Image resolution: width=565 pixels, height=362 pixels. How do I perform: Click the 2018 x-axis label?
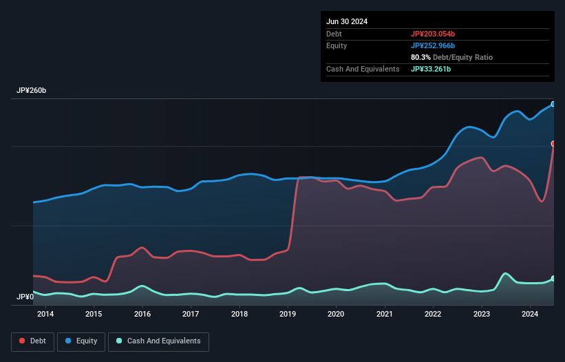tap(239, 314)
